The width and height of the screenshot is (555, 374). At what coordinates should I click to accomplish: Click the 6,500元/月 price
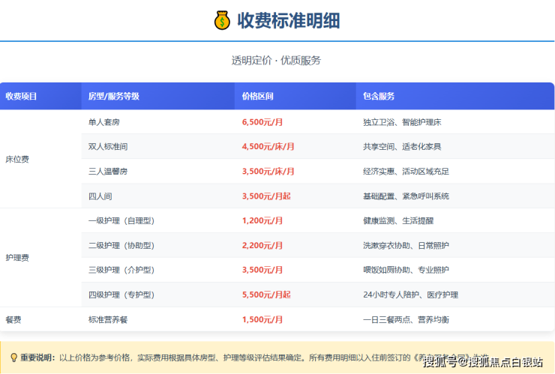262,121
